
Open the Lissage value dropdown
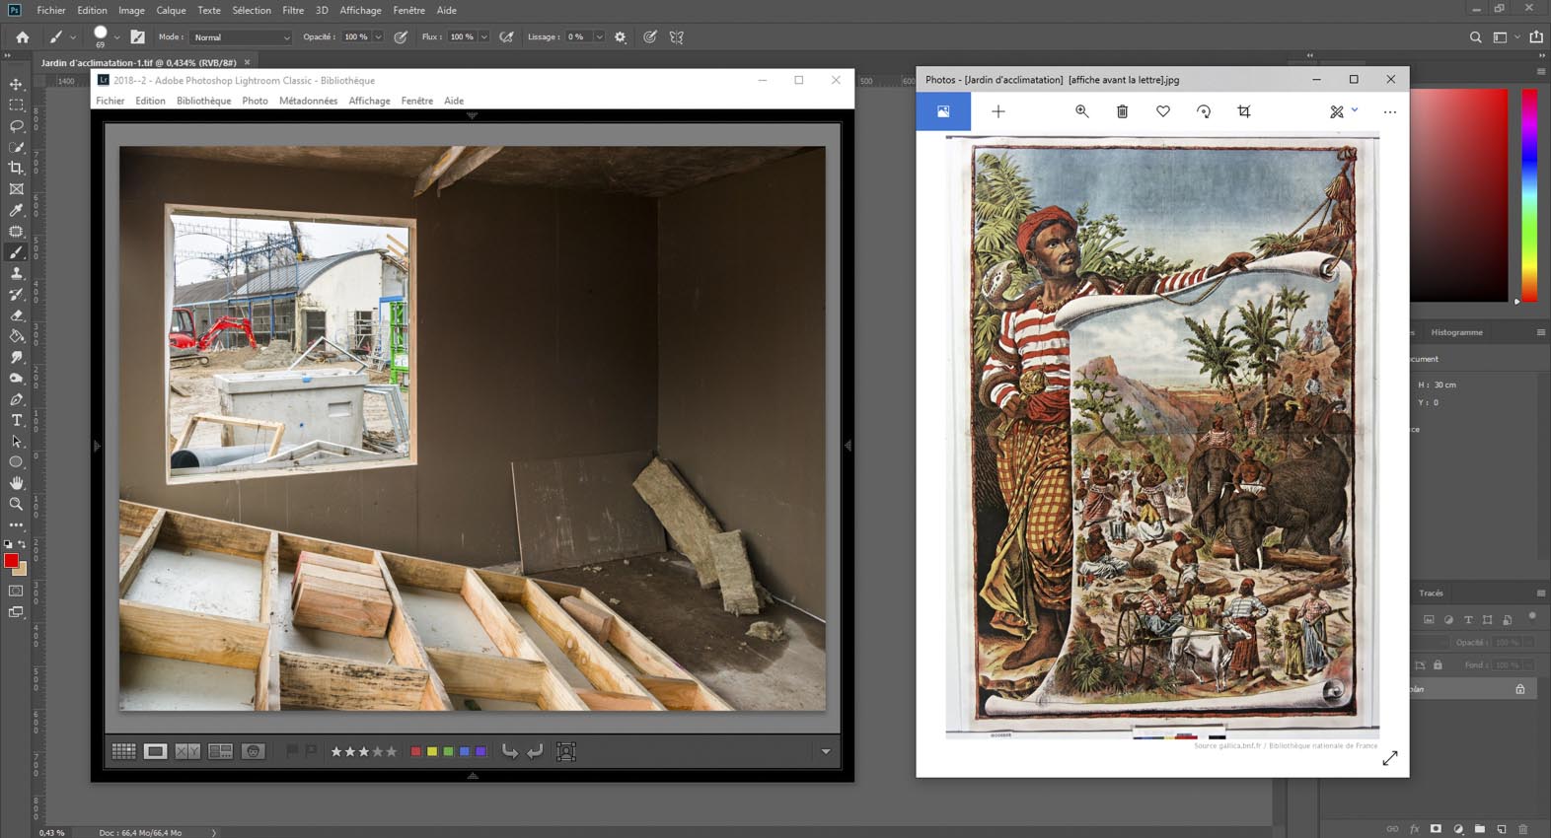coord(599,36)
